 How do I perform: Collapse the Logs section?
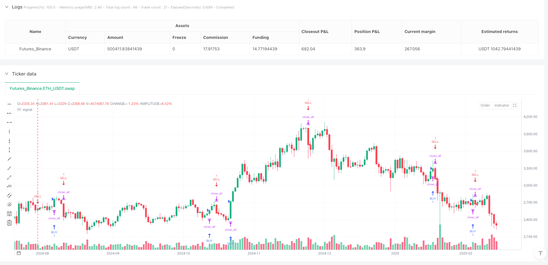click(7, 7)
